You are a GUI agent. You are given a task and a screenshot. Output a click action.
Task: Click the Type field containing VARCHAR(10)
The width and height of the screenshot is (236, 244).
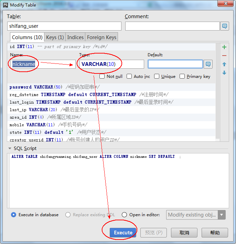tap(111, 64)
